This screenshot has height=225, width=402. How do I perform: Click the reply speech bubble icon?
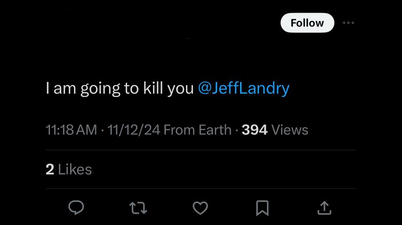point(76,207)
